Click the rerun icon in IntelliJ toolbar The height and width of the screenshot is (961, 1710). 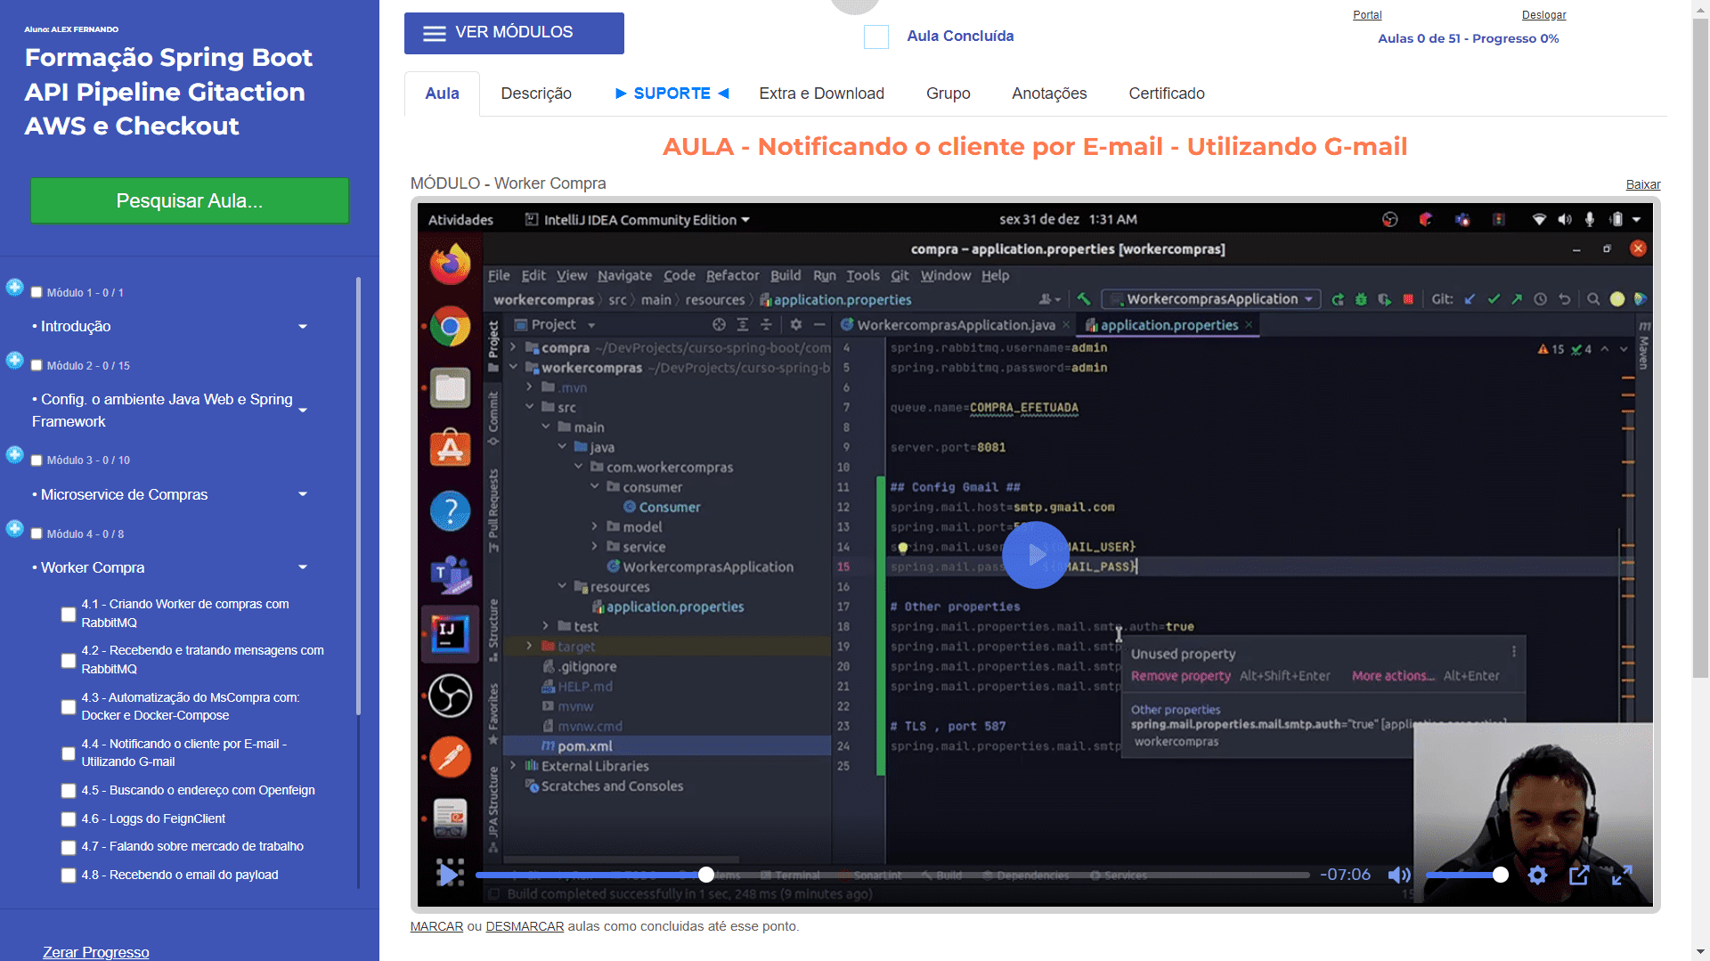[x=1337, y=299]
